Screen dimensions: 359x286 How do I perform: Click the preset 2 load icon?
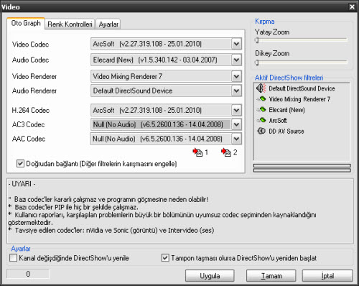(x=226, y=152)
